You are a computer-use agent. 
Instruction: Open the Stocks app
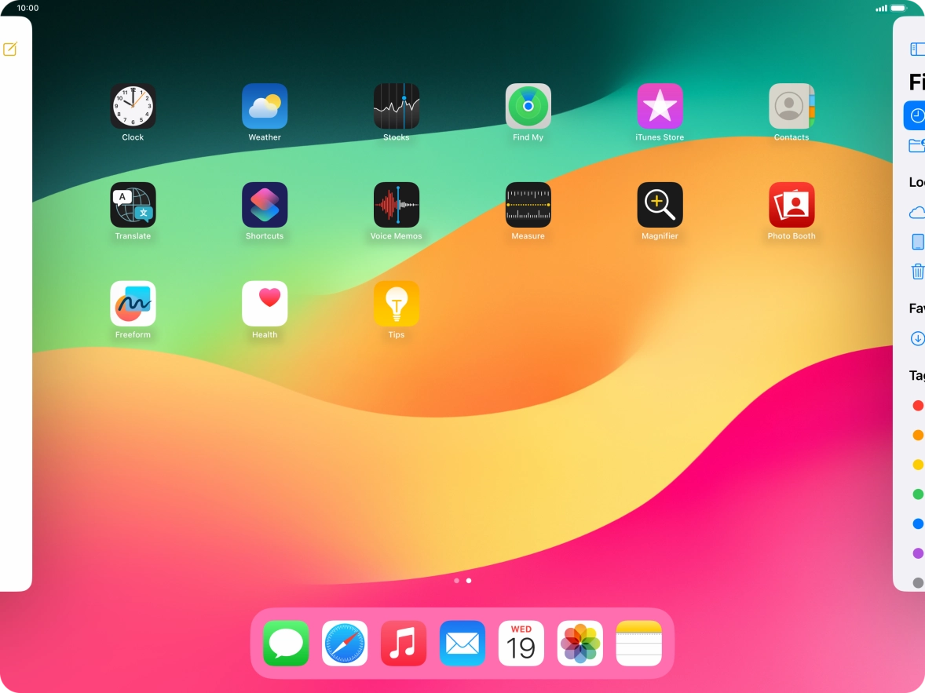(396, 107)
